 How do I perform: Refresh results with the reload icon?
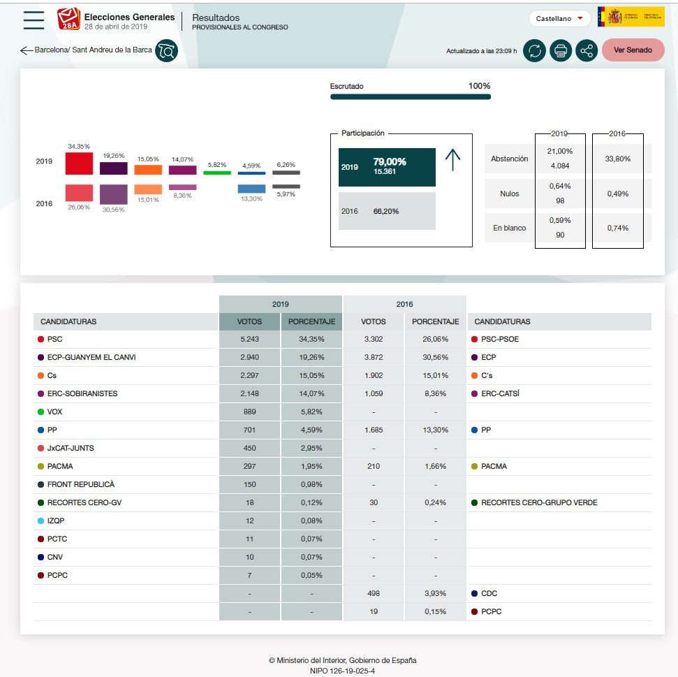click(534, 50)
